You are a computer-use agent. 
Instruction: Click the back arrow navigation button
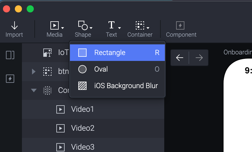[x=180, y=58]
